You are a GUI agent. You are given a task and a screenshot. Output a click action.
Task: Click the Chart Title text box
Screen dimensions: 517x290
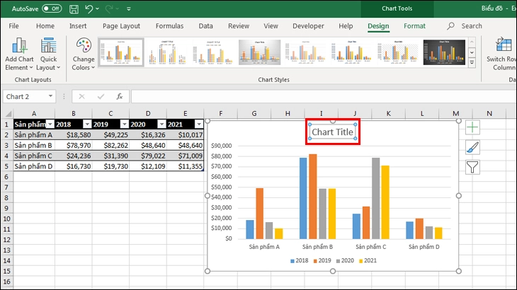[332, 132]
